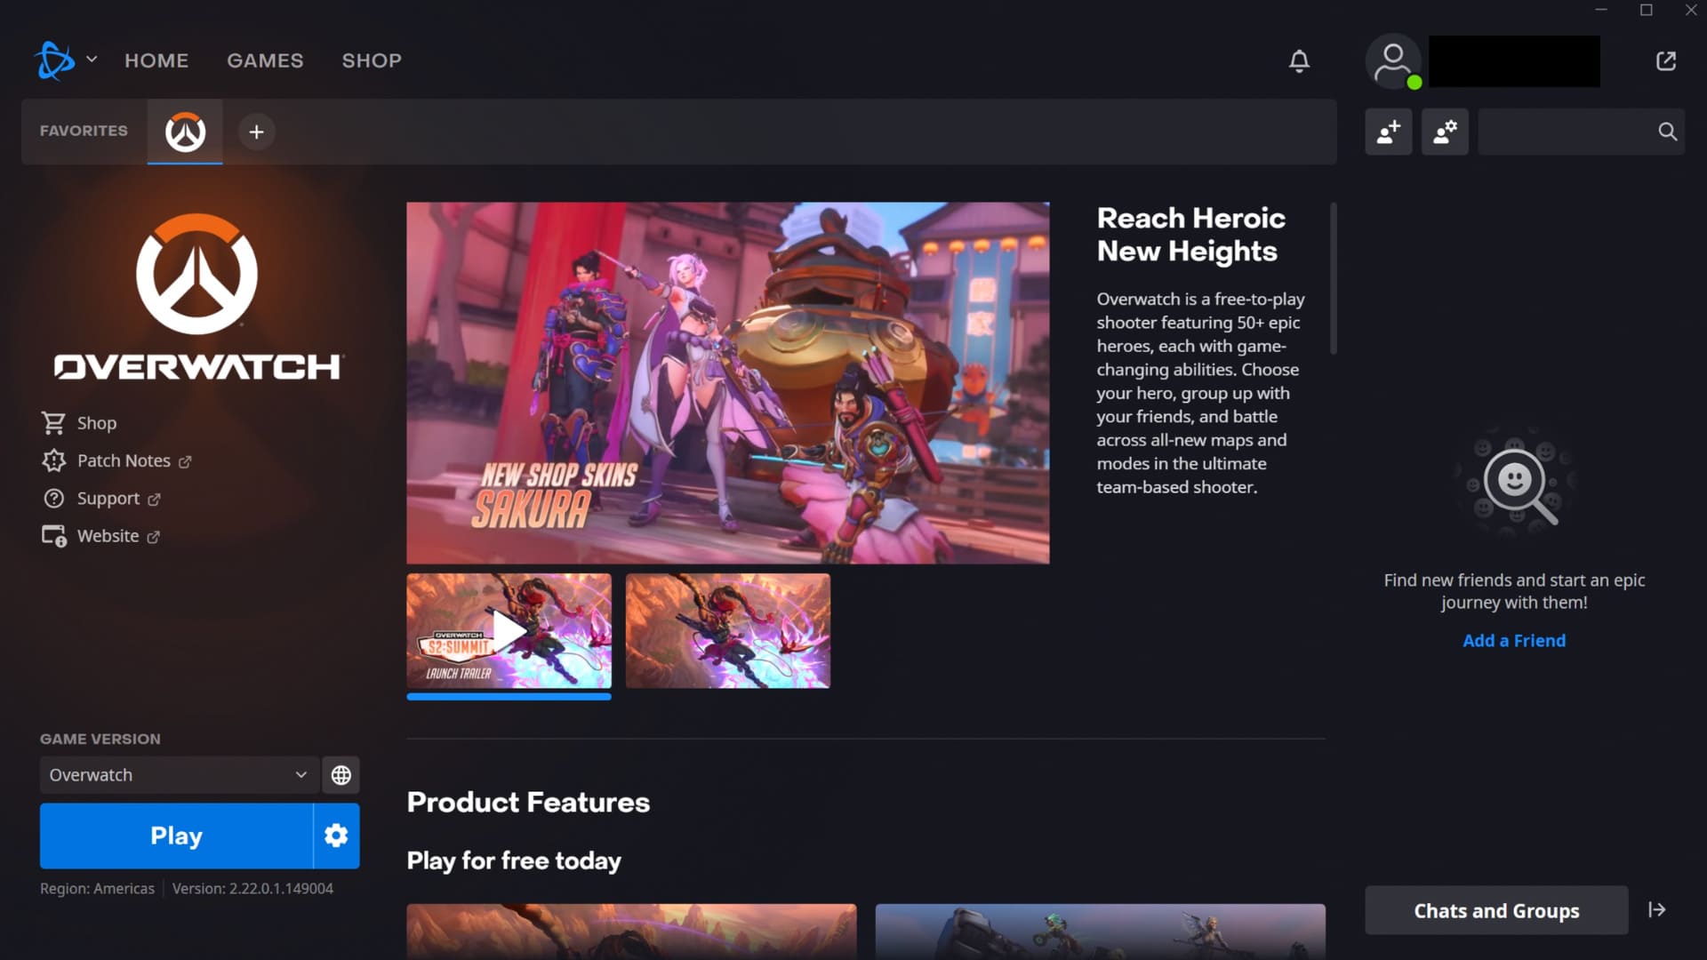Click the profile avatar with online status

point(1392,60)
